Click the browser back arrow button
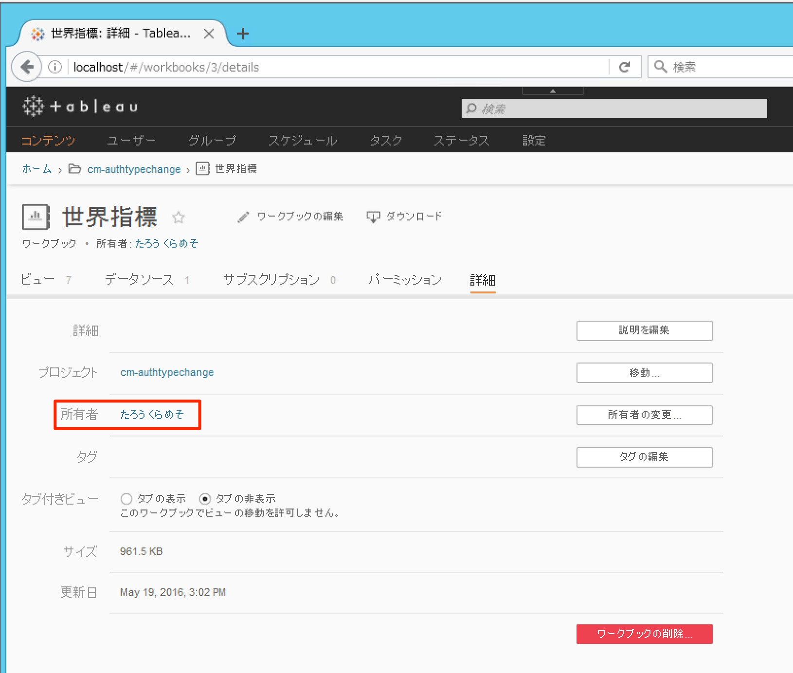793x673 pixels. click(x=27, y=67)
